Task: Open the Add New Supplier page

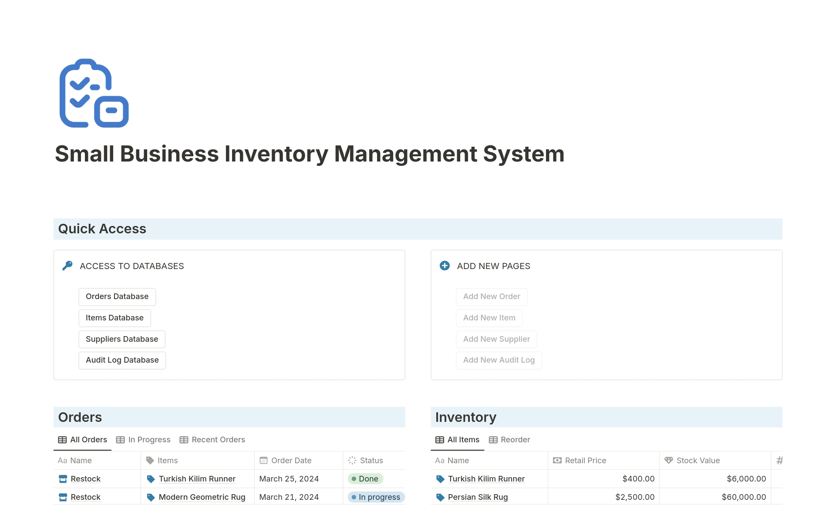Action: pos(496,339)
